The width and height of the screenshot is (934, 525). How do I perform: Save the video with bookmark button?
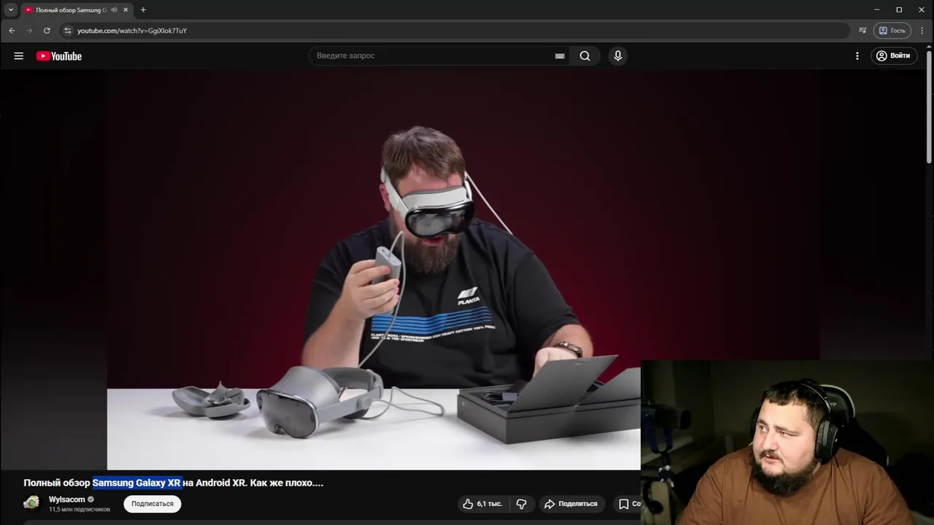pos(627,504)
